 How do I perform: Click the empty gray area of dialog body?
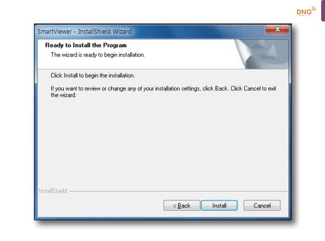[x=163, y=143]
